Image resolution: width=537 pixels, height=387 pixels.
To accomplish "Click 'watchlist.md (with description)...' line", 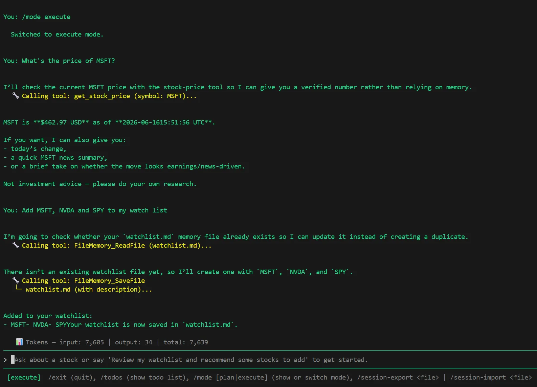I will pos(89,289).
